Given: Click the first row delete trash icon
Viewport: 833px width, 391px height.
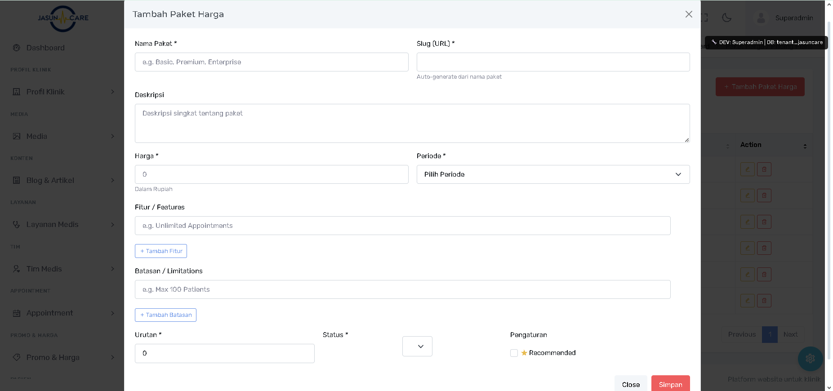Looking at the screenshot, I should (x=764, y=169).
